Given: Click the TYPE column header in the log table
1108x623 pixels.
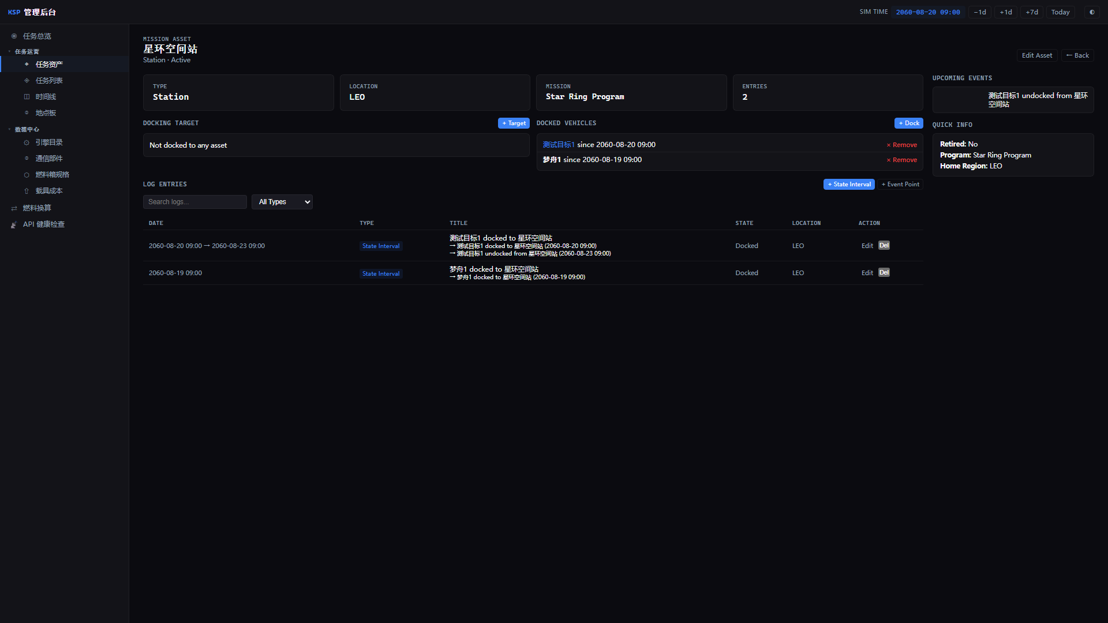Looking at the screenshot, I should click(366, 223).
